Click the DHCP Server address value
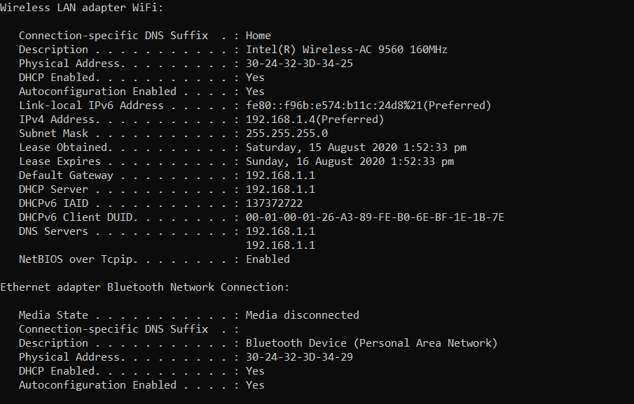 point(280,189)
